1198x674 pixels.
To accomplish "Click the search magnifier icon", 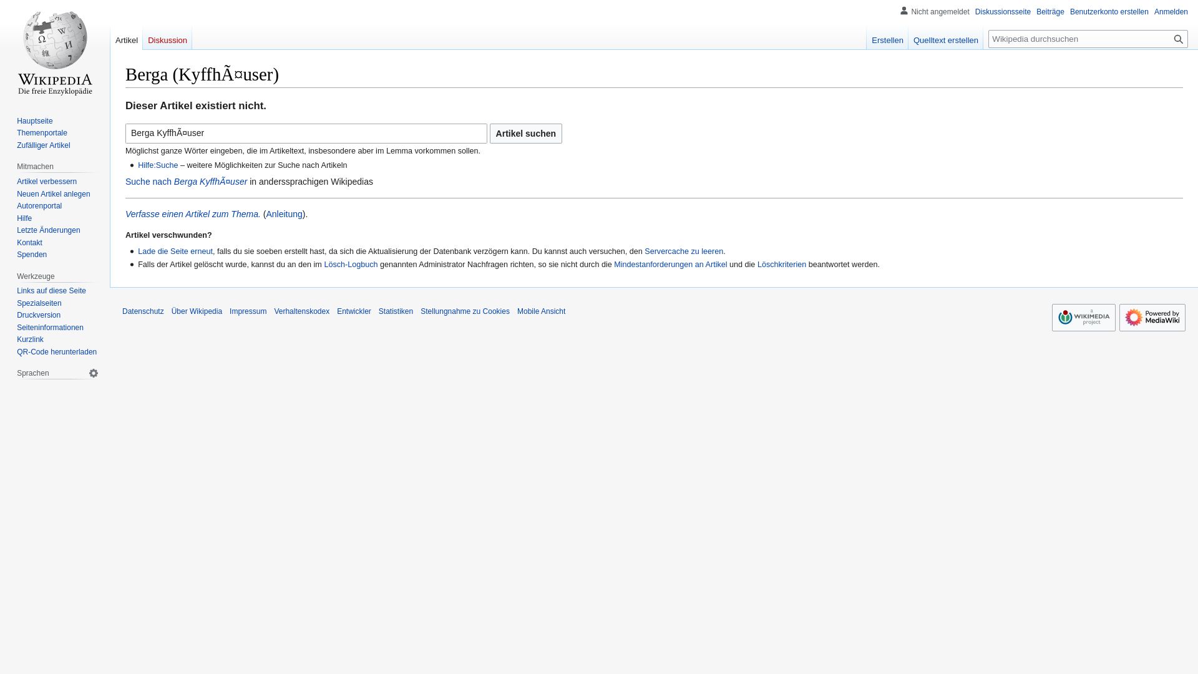I will coord(1178,39).
